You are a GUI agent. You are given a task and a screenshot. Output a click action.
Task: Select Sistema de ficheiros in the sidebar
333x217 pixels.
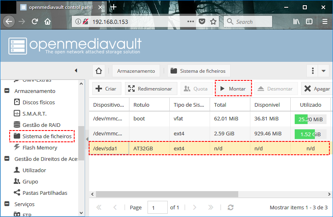[47, 136]
